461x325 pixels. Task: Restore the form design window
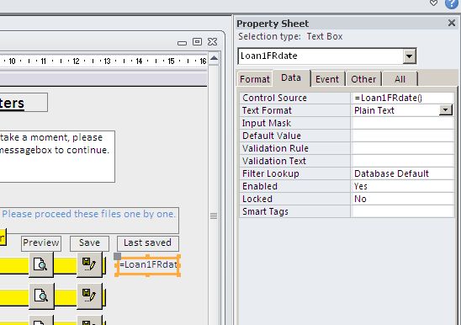coord(197,42)
